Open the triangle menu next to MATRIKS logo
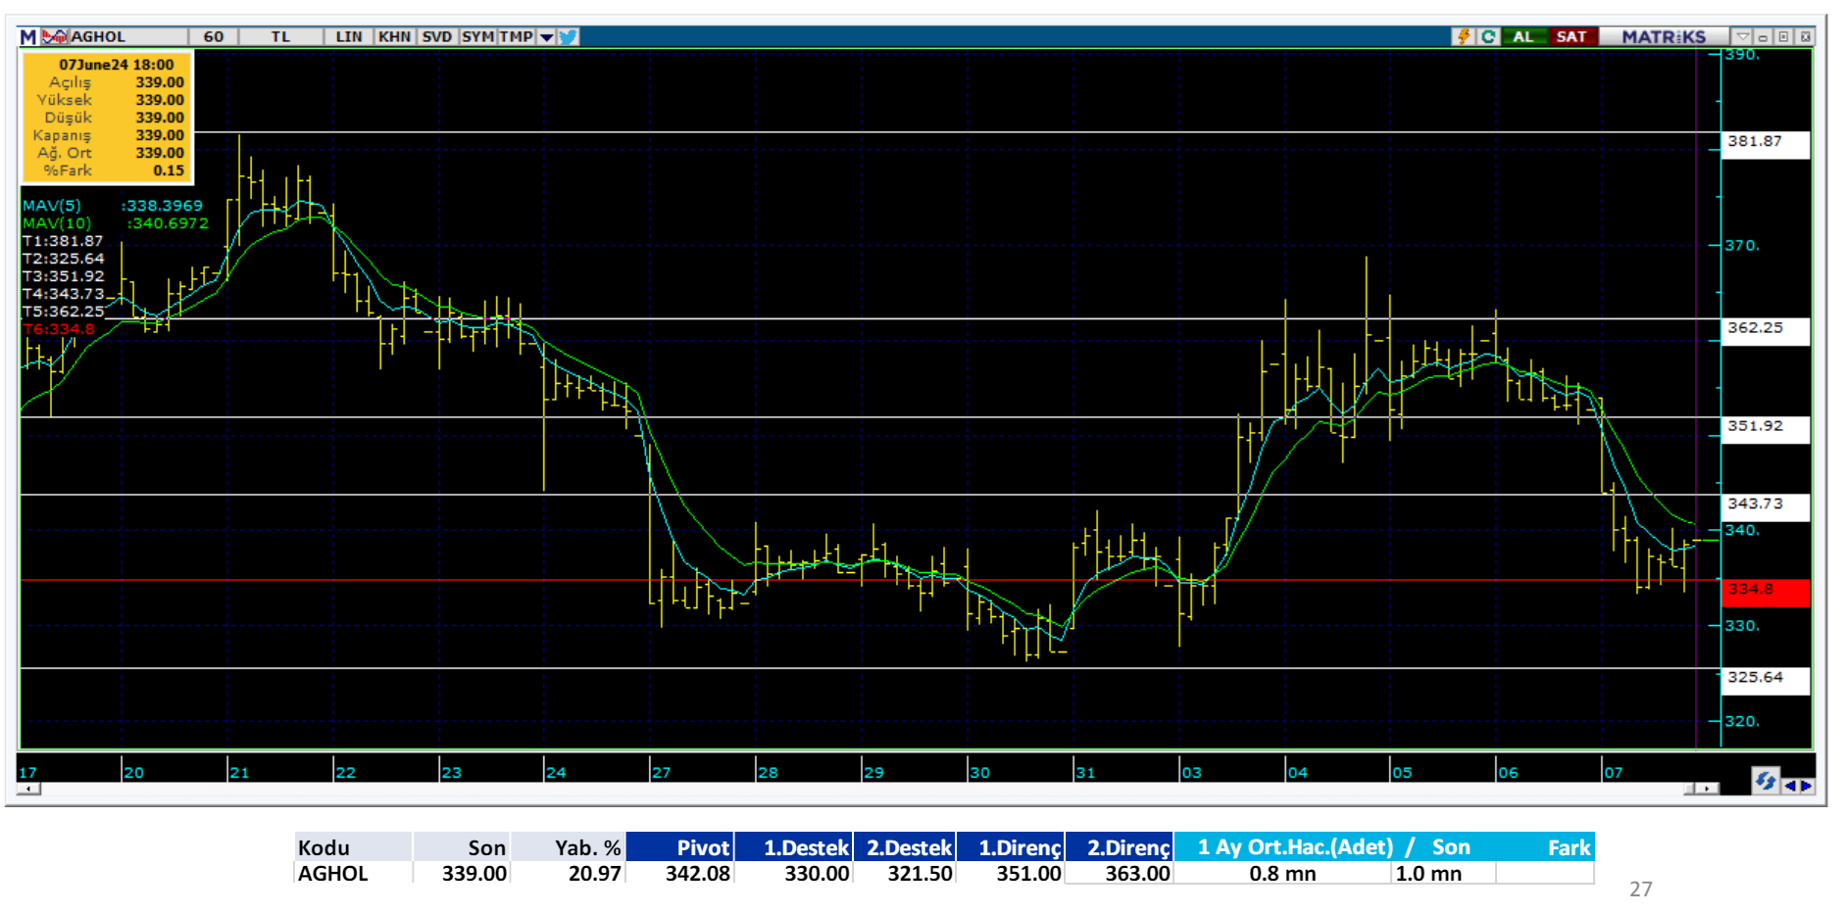1845x914 pixels. pyautogui.click(x=1743, y=37)
